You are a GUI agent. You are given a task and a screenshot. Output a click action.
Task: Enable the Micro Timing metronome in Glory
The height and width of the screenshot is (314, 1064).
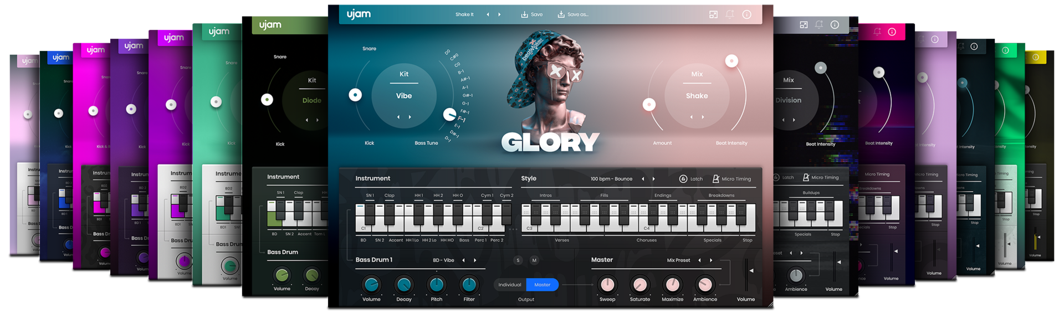point(715,179)
